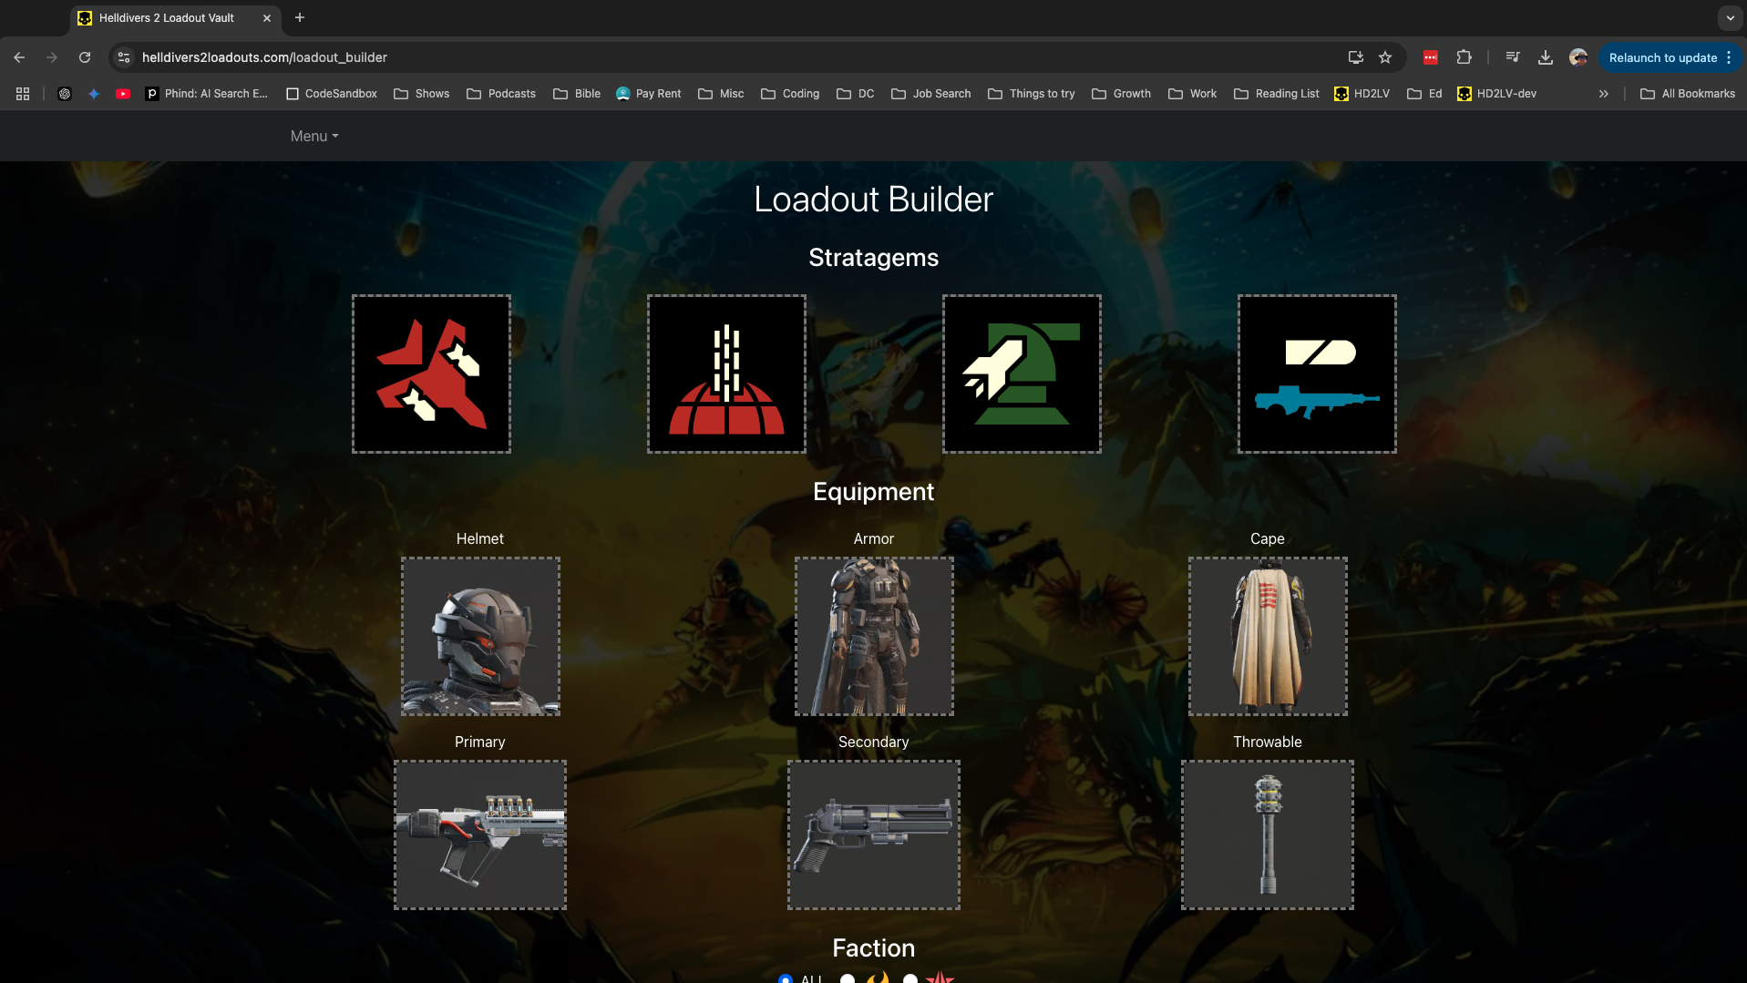This screenshot has height=983, width=1747.
Task: Bookmark this page with the star icon
Action: coord(1385,57)
